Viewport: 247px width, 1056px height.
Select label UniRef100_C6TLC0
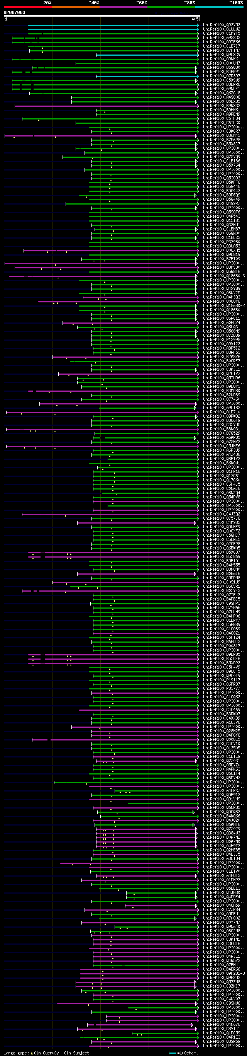222,123
